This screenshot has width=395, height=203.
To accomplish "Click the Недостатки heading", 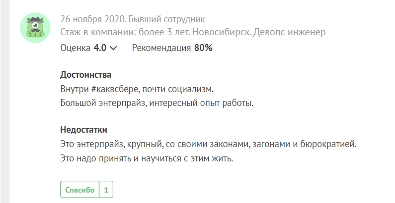I will coord(83,130).
